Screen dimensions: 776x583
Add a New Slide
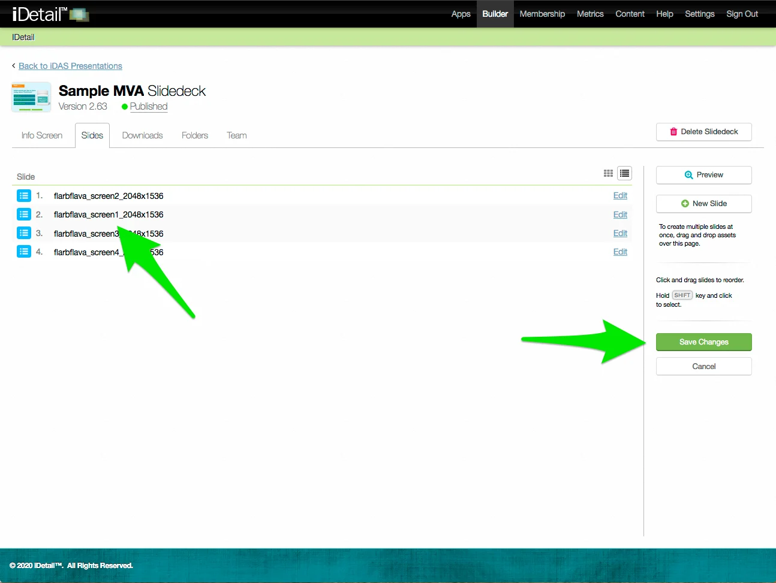704,204
